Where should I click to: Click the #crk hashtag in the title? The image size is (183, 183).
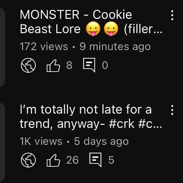coord(122,124)
